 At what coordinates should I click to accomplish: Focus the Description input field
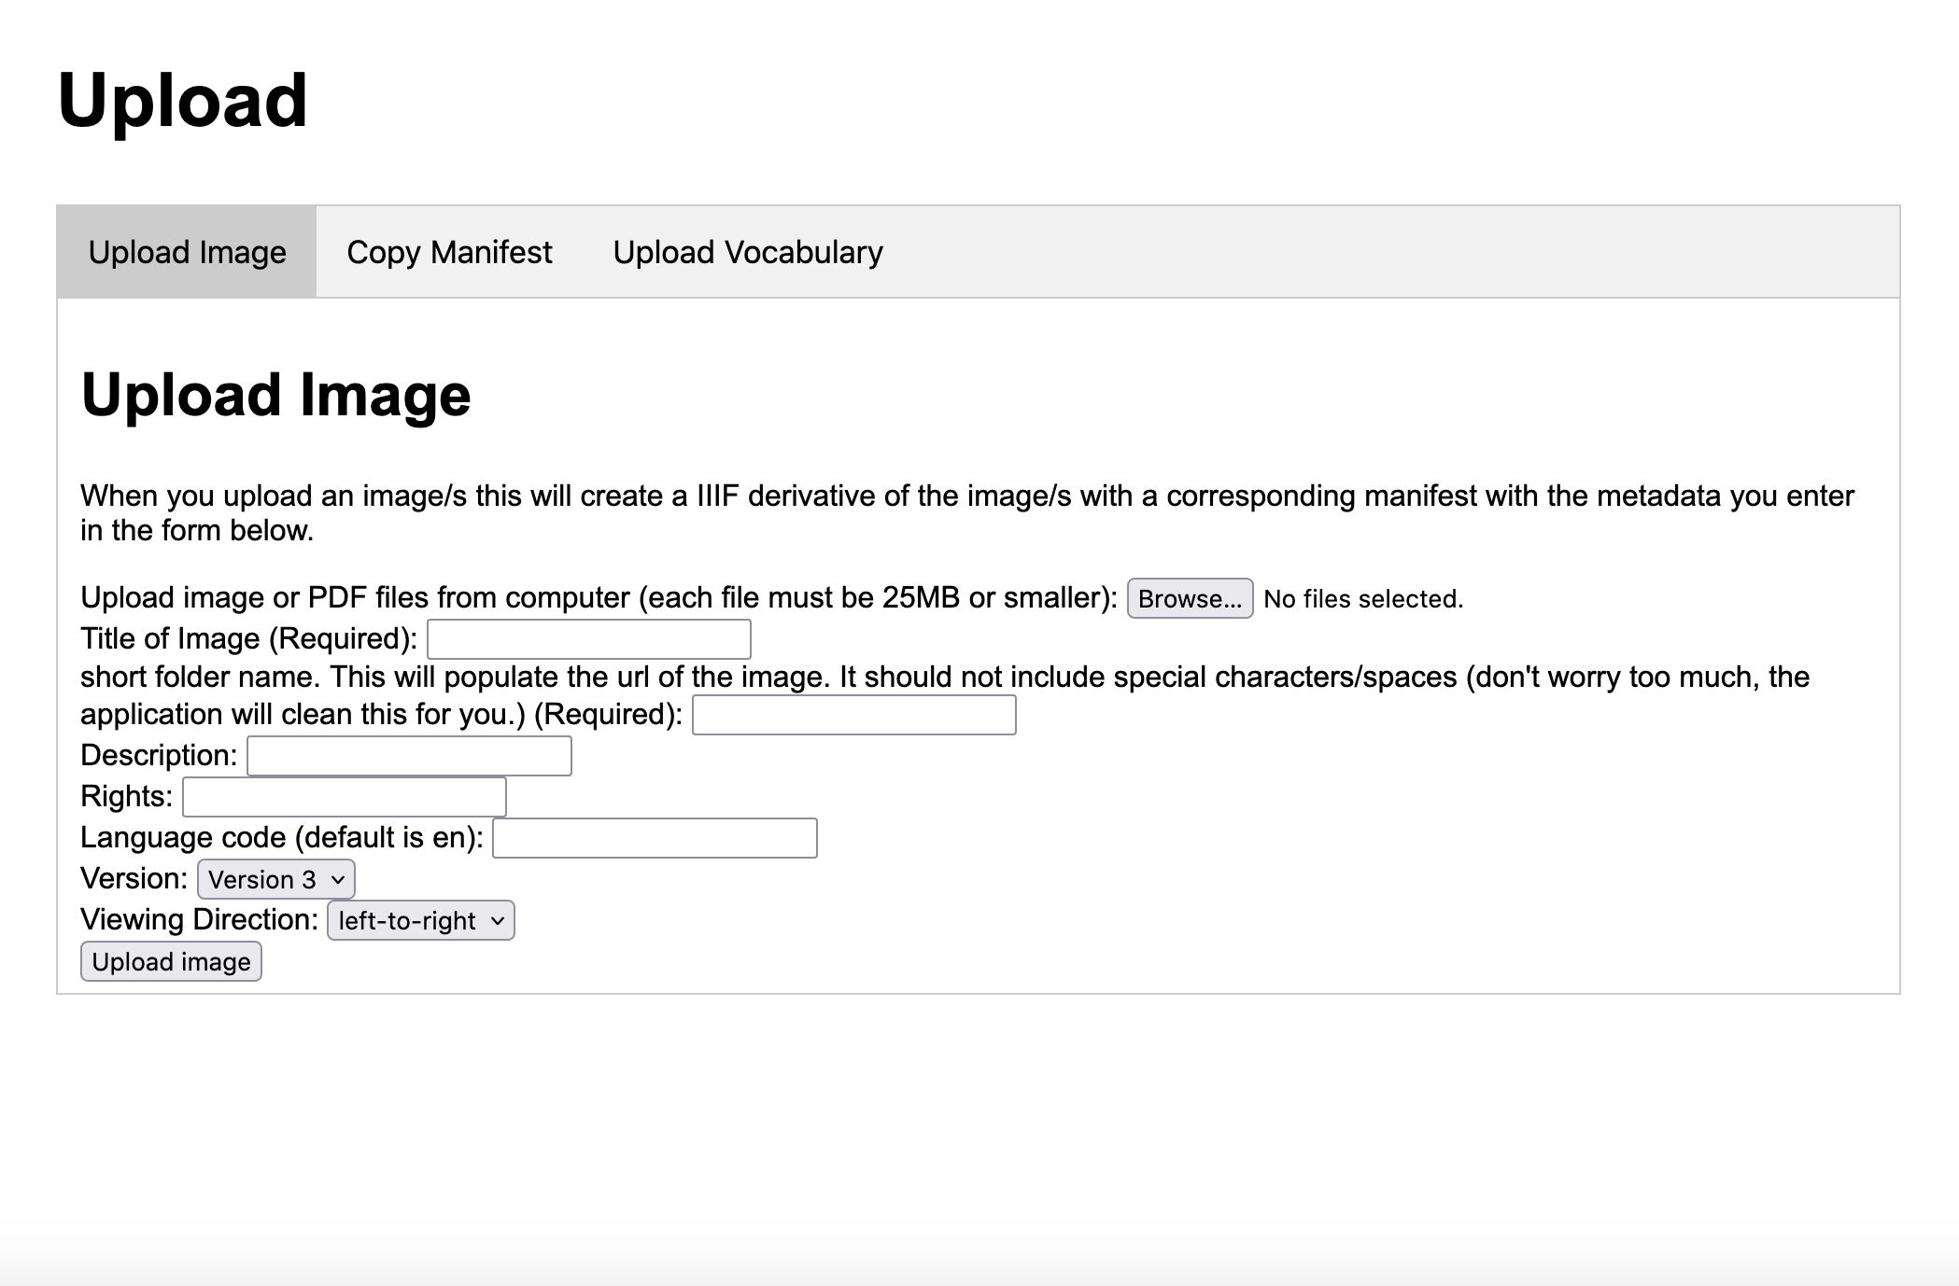pos(409,756)
